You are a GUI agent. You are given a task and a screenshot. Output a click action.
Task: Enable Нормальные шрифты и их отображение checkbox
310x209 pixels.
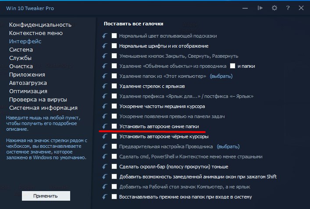point(114,45)
